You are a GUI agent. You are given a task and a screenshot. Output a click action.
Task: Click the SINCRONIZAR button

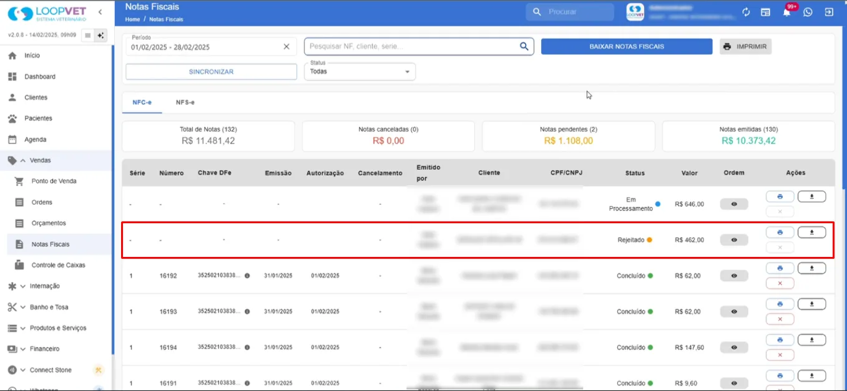(x=211, y=72)
